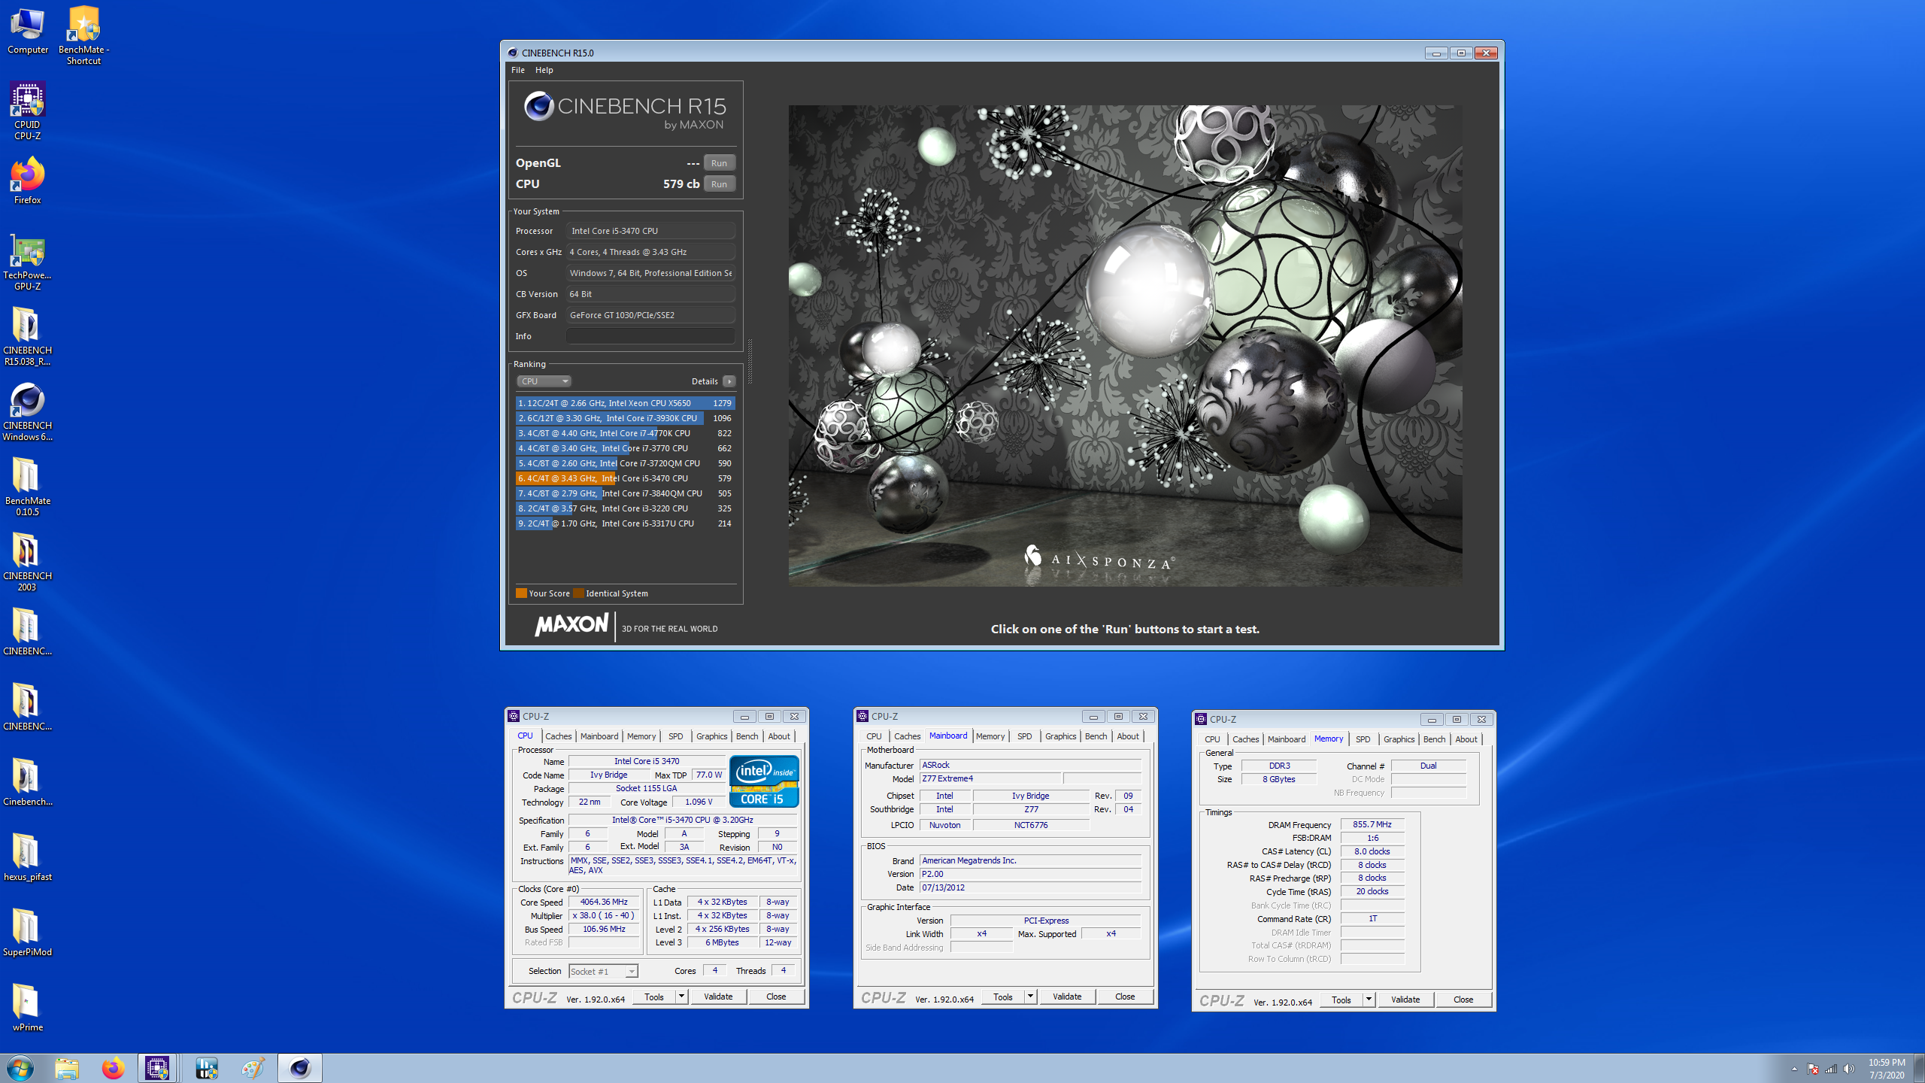Screen dimensions: 1925x1083
Task: Select CINEBENCH Windows 6 shortcut icon
Action: [x=28, y=412]
